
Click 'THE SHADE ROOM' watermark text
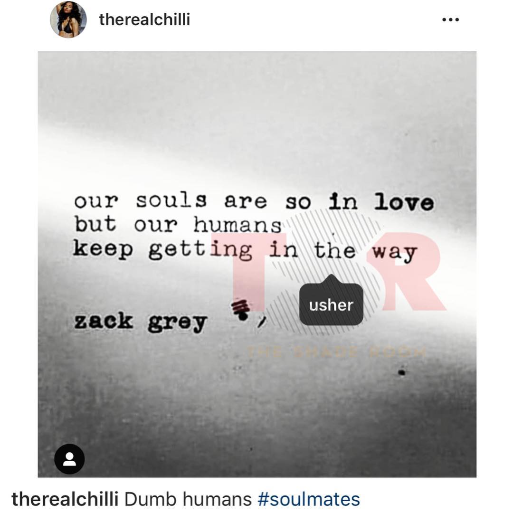pyautogui.click(x=336, y=352)
